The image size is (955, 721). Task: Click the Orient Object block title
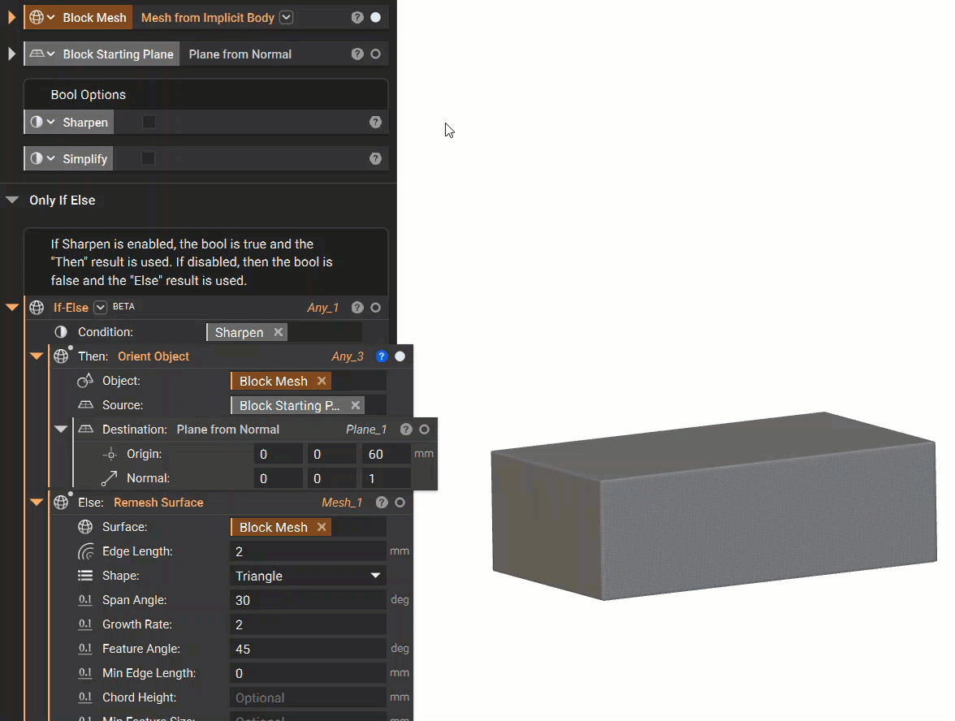tap(153, 356)
